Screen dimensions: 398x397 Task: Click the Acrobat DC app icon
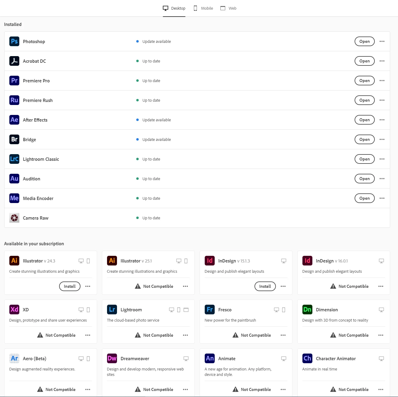14,61
